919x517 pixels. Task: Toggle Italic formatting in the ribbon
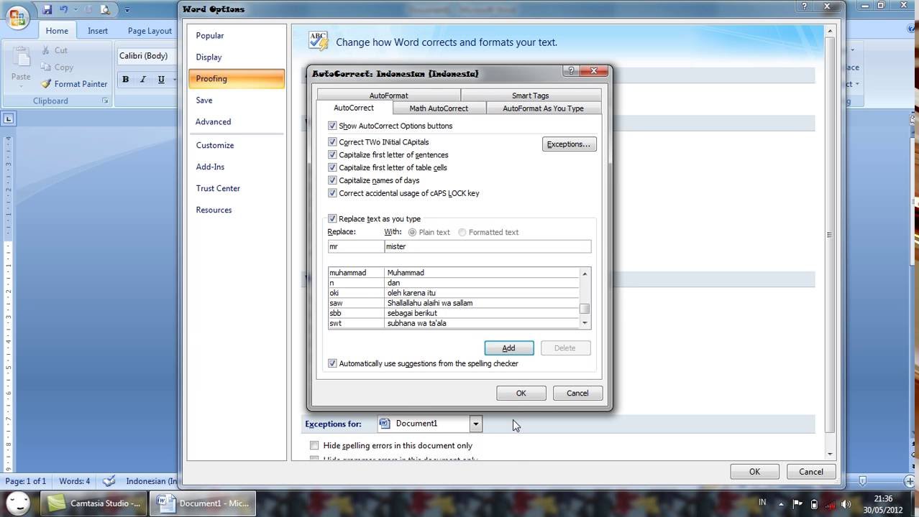pos(143,80)
